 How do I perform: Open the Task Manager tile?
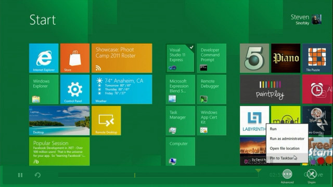tap(181, 121)
